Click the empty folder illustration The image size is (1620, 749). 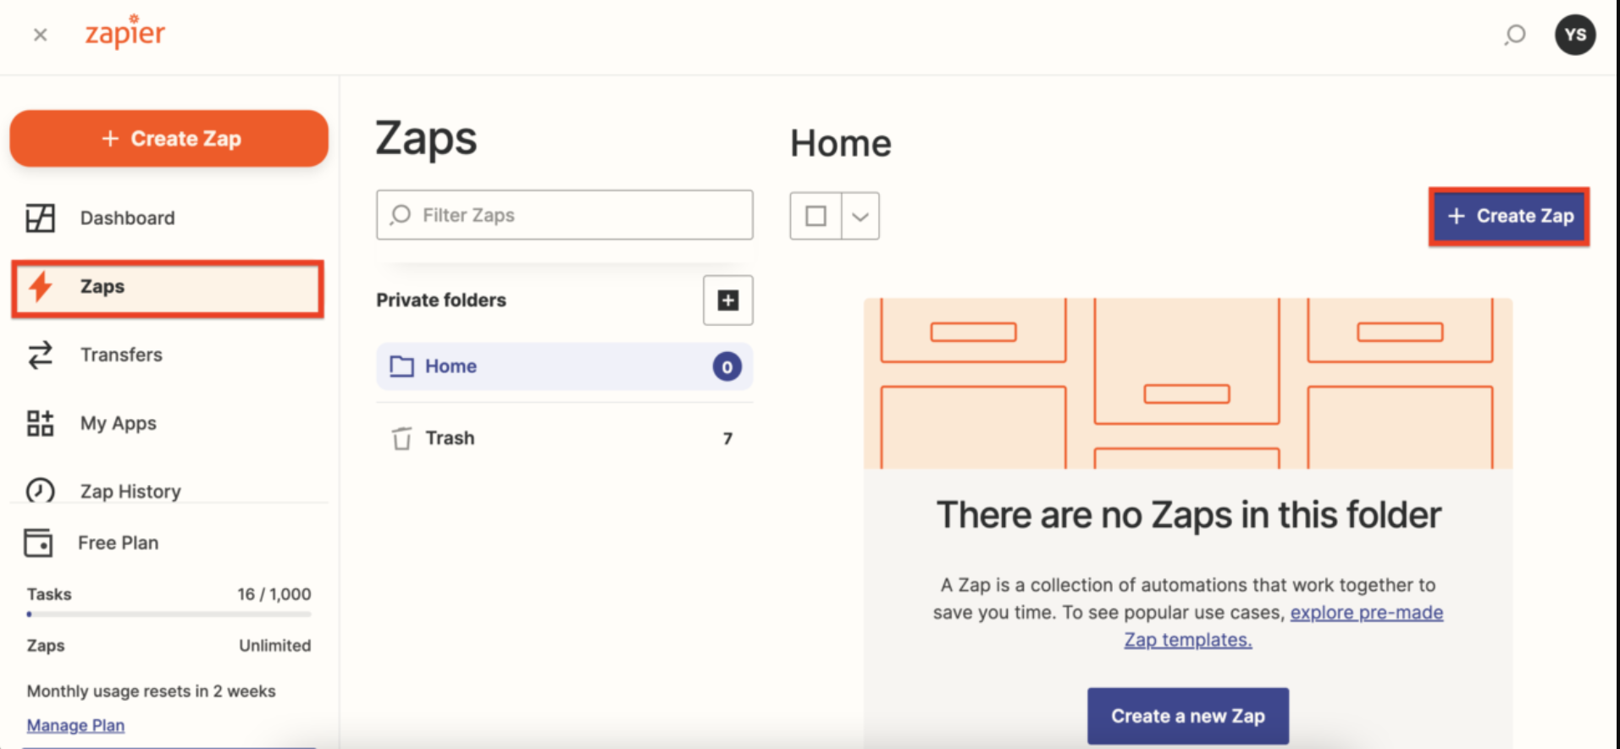1188,383
